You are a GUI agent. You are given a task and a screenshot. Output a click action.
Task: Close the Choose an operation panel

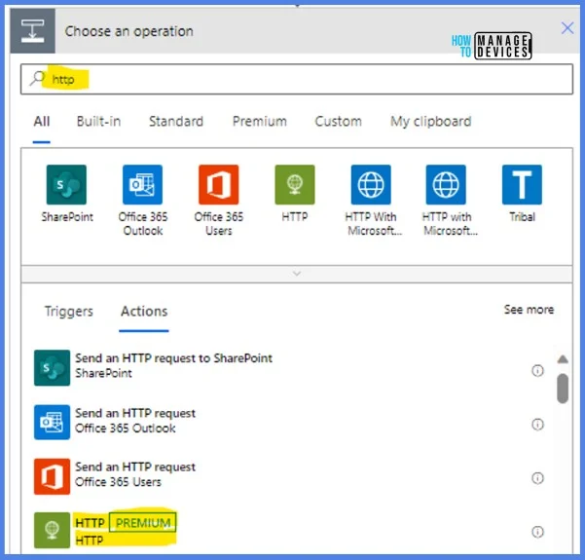pyautogui.click(x=567, y=28)
